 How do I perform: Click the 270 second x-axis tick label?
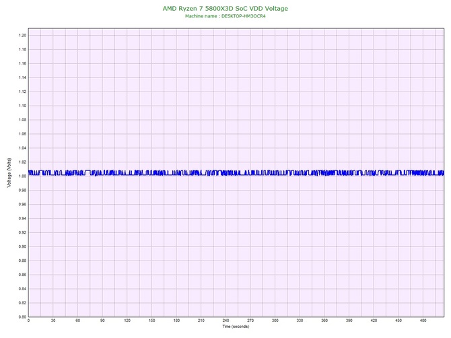(250, 320)
